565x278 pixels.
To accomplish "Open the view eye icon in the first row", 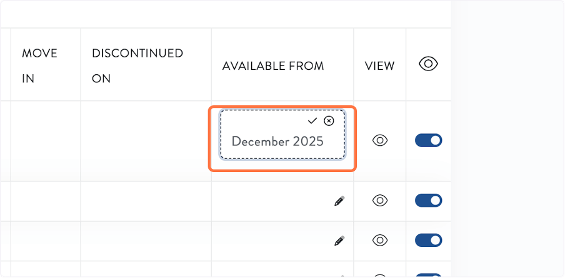I will pos(380,141).
